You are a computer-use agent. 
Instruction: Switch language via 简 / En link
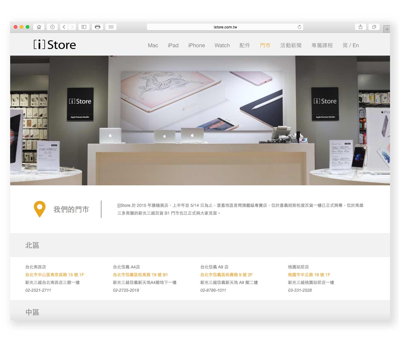351,45
